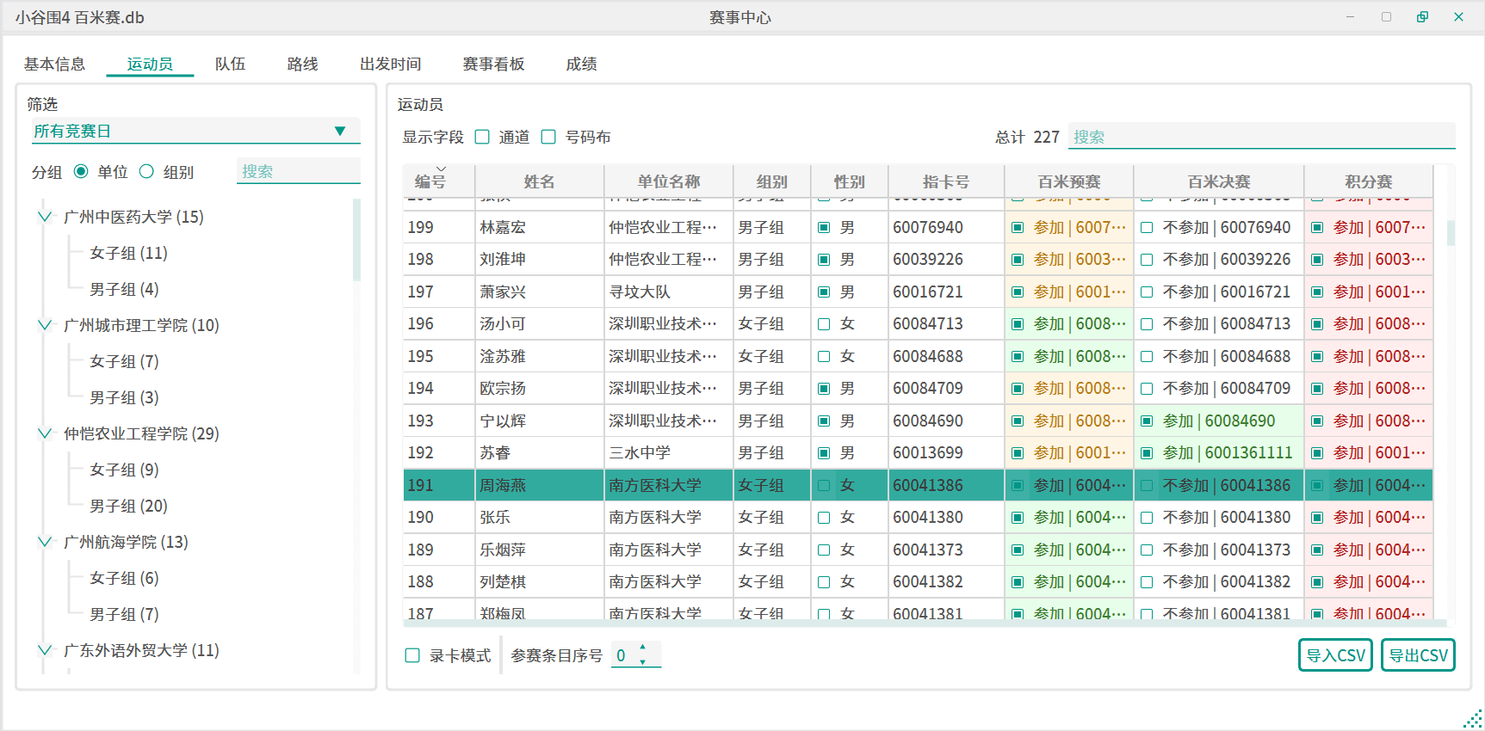The width and height of the screenshot is (1485, 731).
Task: Increase 参赛条目序号 with up arrow
Action: (642, 648)
